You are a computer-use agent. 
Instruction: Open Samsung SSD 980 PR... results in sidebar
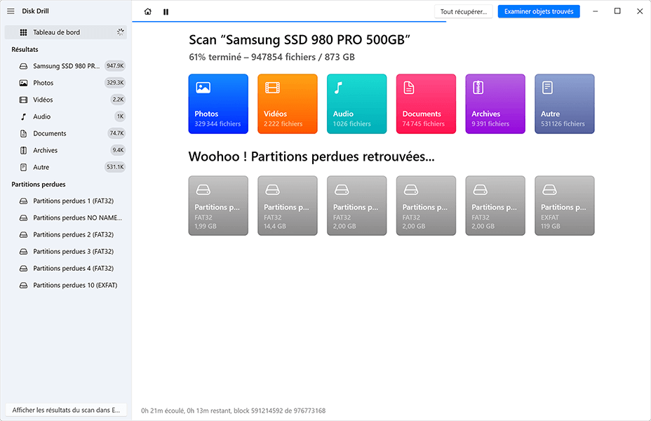point(66,65)
